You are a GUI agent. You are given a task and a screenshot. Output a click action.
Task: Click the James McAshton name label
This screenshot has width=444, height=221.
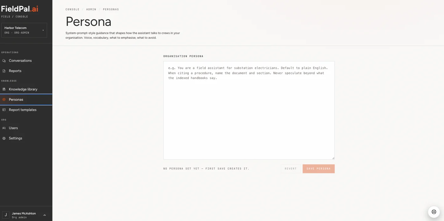pyautogui.click(x=24, y=214)
